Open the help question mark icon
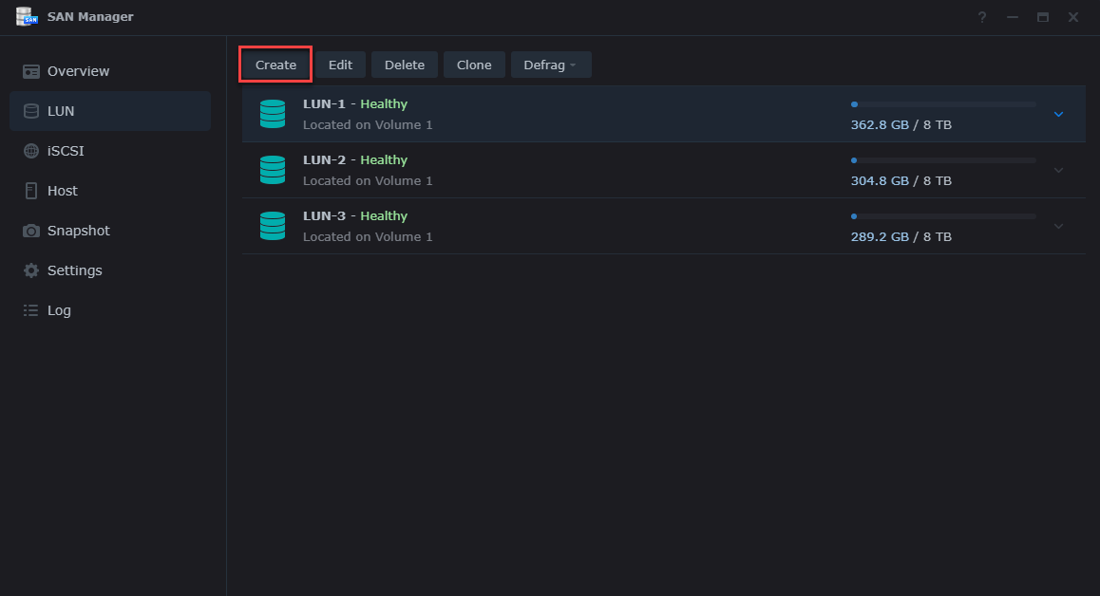Viewport: 1100px width, 596px height. point(982,17)
